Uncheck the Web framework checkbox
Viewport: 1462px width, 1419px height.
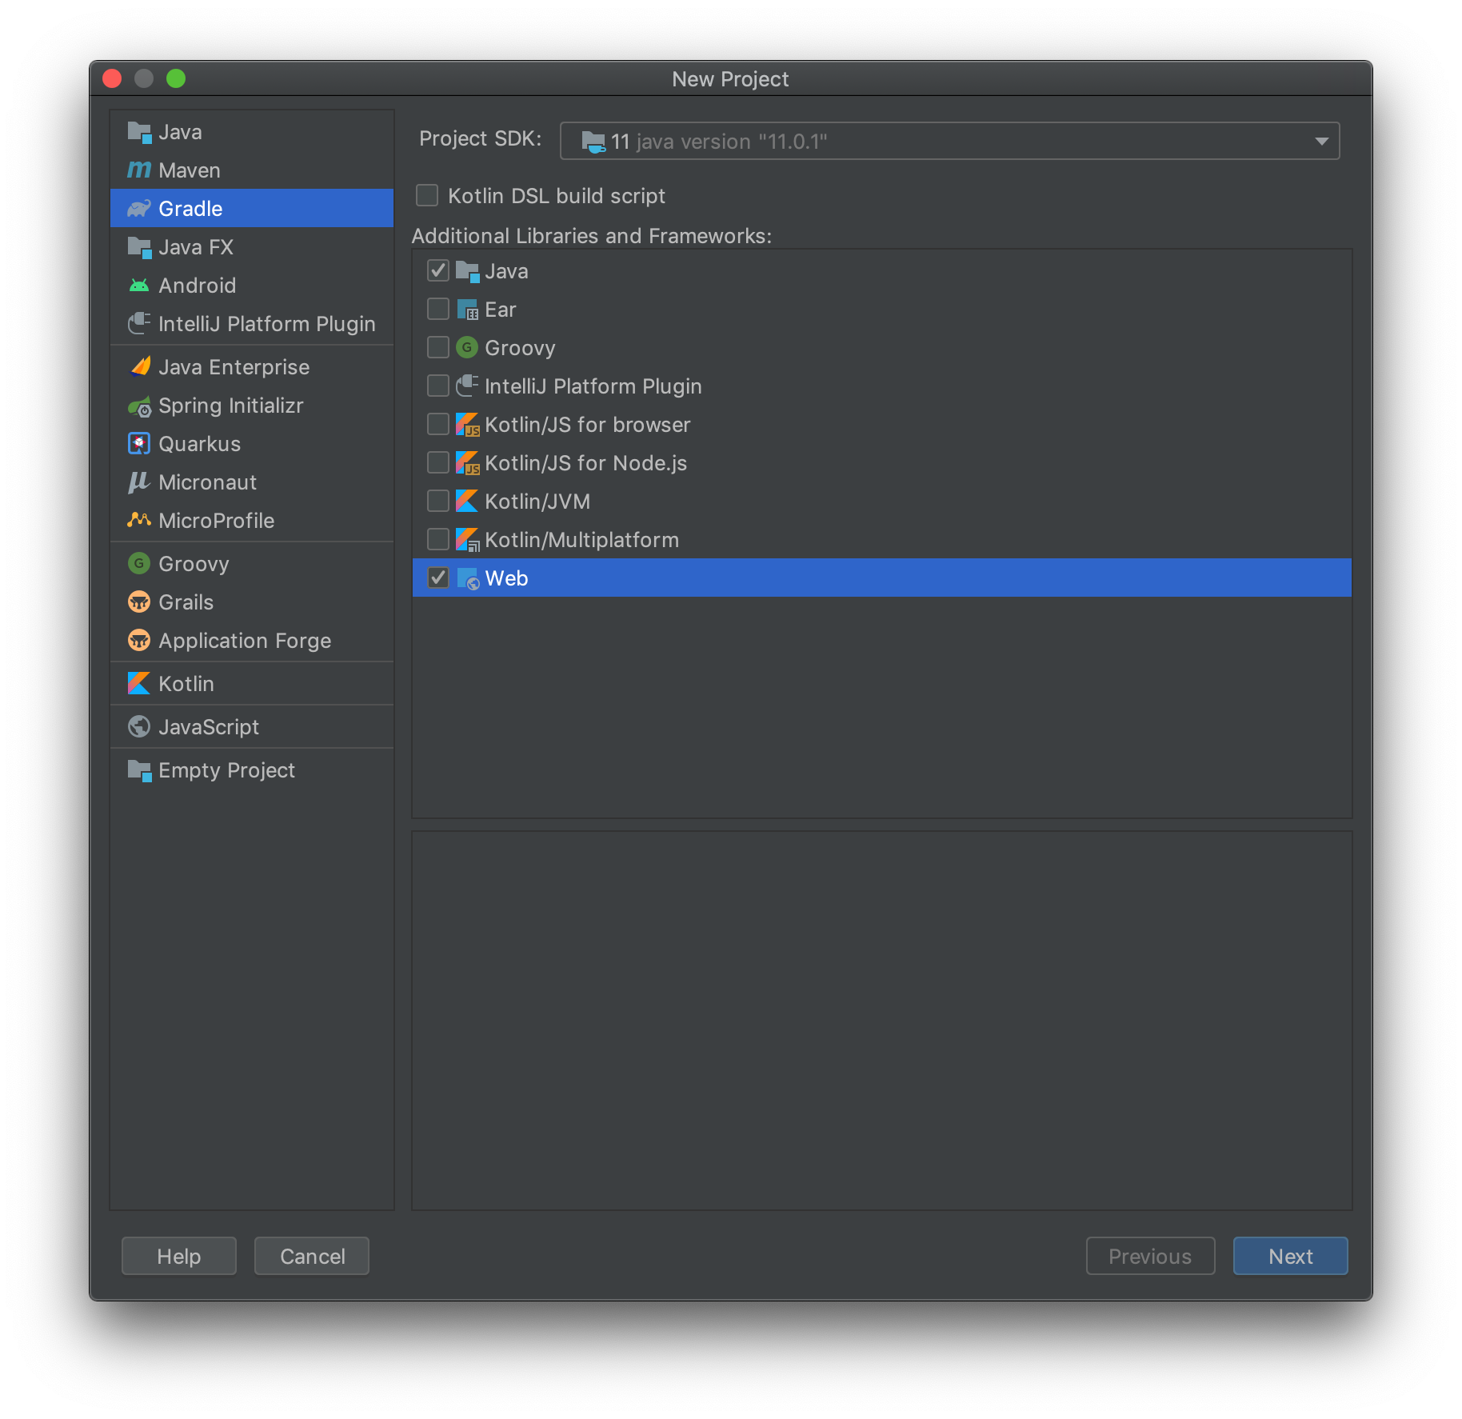pos(438,578)
